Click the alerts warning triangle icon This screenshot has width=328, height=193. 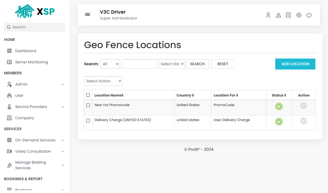click(x=278, y=15)
